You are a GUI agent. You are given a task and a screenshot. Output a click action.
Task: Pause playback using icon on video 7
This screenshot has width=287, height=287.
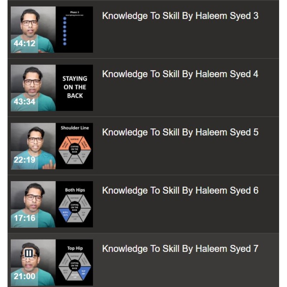tap(29, 253)
